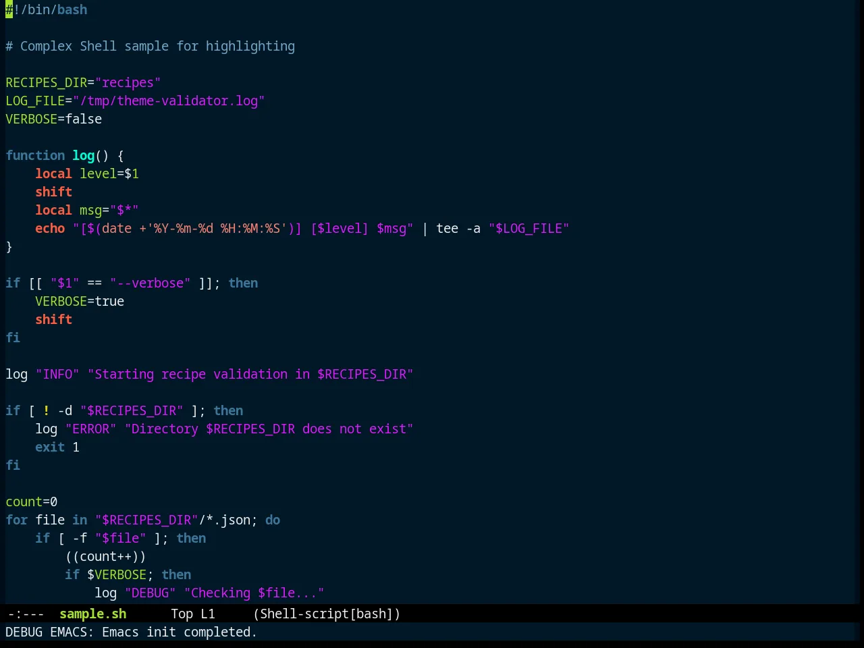Image resolution: width=864 pixels, height=648 pixels.
Task: Click the sample.sh buffer name in mode line
Action: 92,614
